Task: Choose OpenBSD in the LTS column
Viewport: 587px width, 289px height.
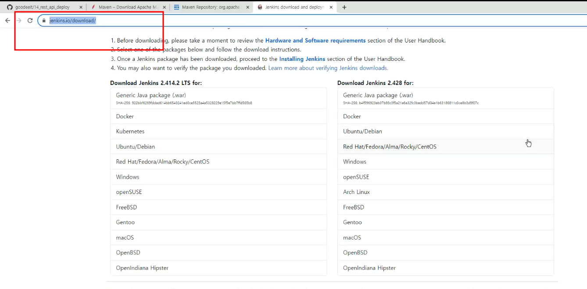Action: tap(218, 253)
